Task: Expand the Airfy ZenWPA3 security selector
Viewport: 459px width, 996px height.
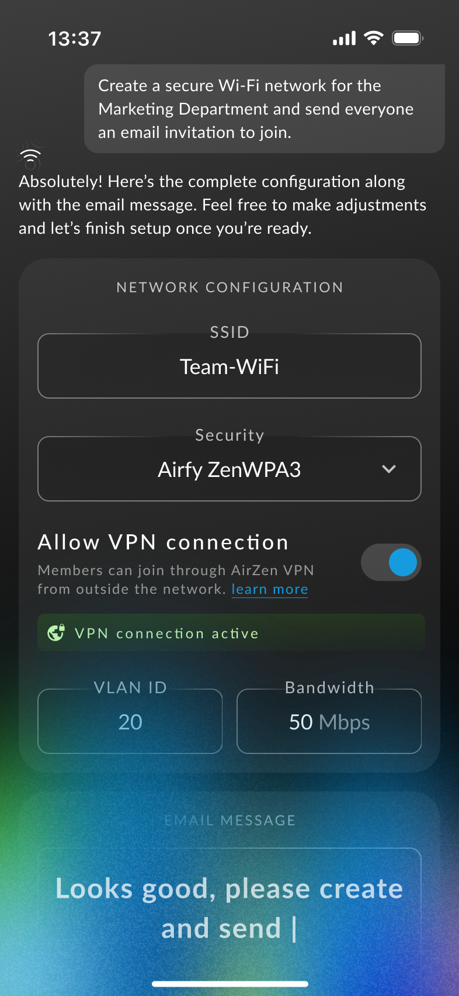Action: pyautogui.click(x=229, y=469)
